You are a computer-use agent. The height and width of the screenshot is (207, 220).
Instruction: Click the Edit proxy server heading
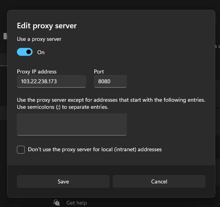47,26
